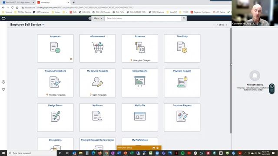Open the My Preferences tile

click(x=140, y=142)
